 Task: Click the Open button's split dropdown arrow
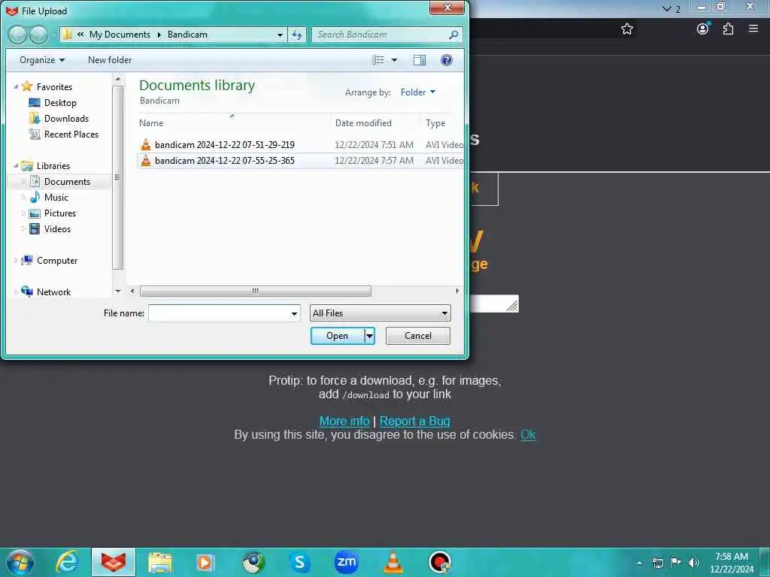370,336
